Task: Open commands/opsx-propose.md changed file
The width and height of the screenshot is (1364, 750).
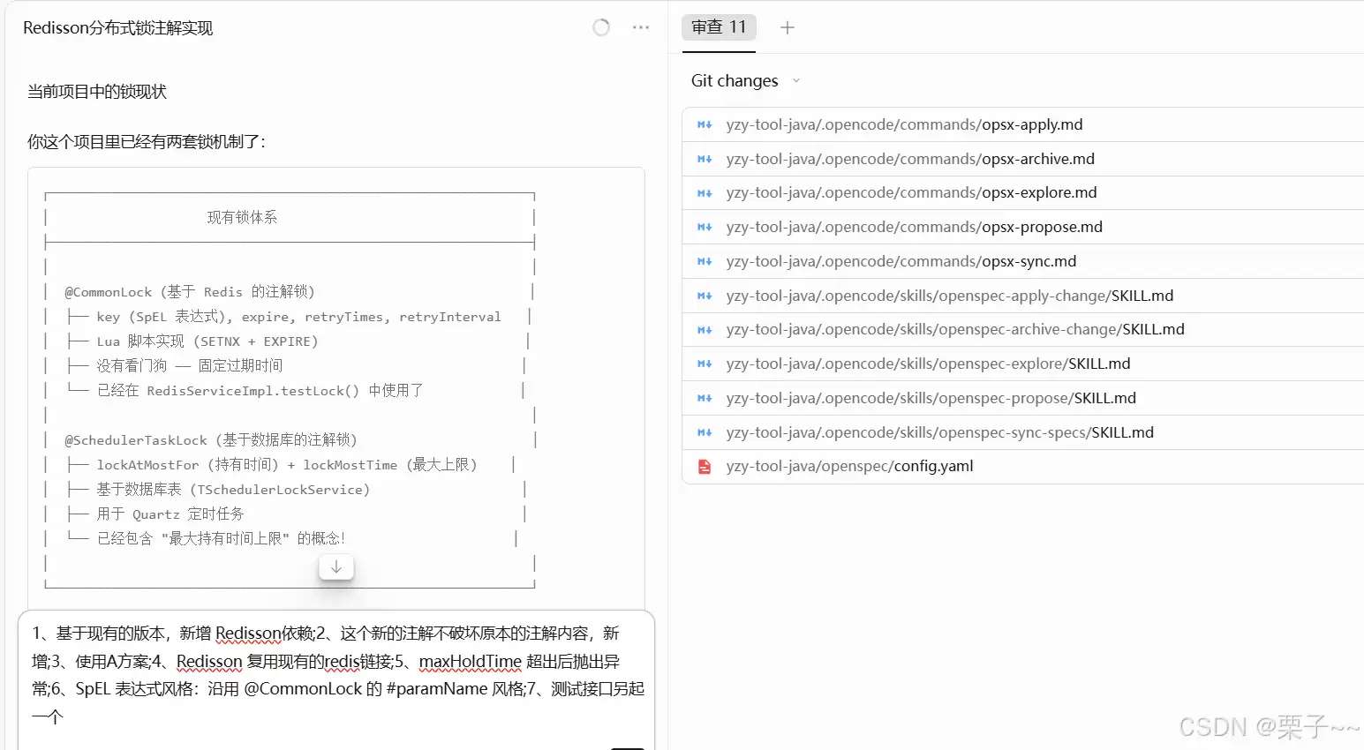Action: click(1023, 227)
